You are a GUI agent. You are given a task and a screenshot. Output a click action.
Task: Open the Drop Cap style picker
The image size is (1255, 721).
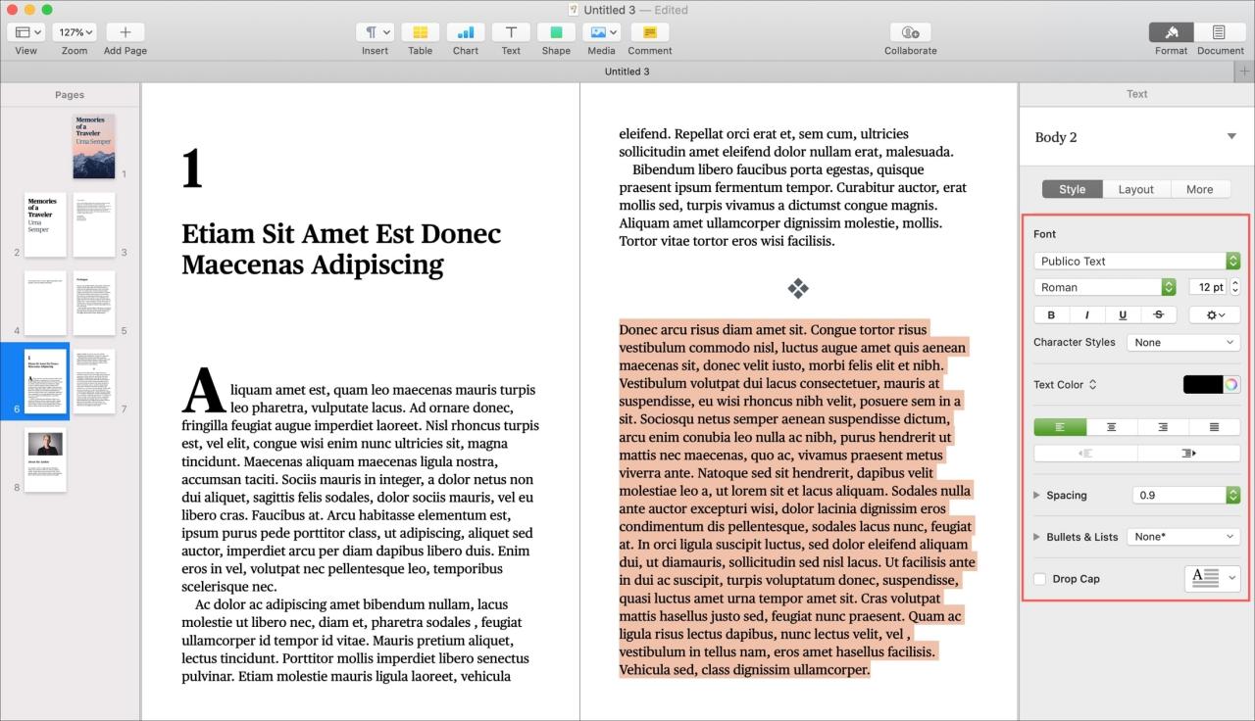point(1213,578)
